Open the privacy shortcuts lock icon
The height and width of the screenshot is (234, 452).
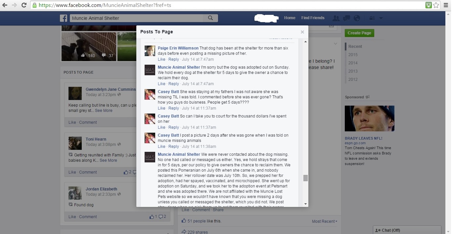pos(372,18)
